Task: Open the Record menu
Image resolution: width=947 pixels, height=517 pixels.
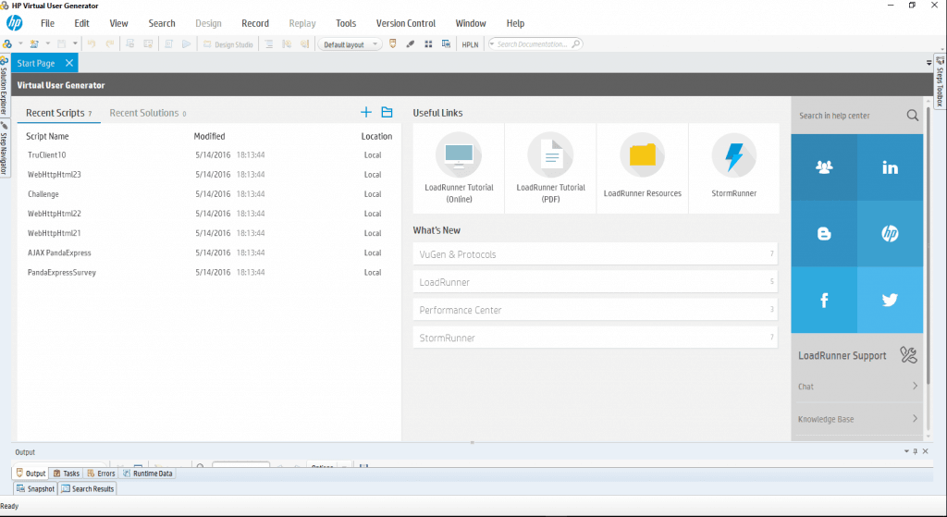Action: 255,23
